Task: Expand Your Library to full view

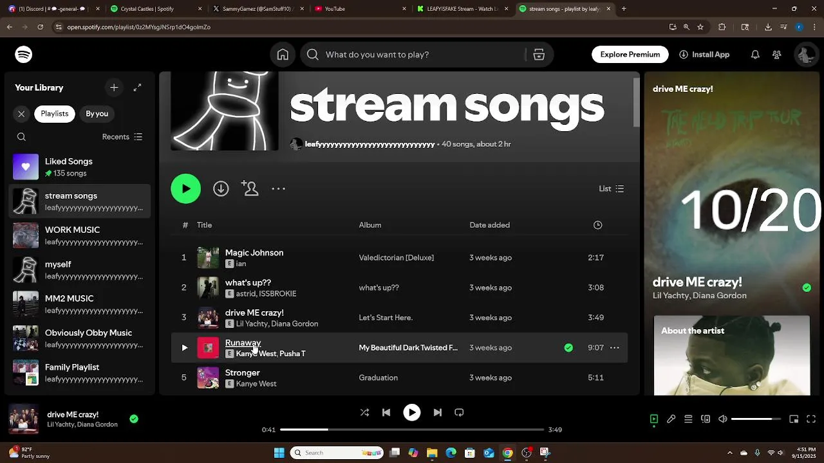Action: pyautogui.click(x=137, y=87)
